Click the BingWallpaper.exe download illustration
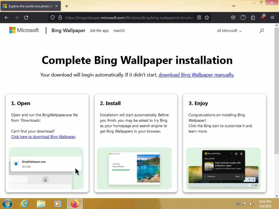The height and width of the screenshot is (209, 279). point(46,168)
